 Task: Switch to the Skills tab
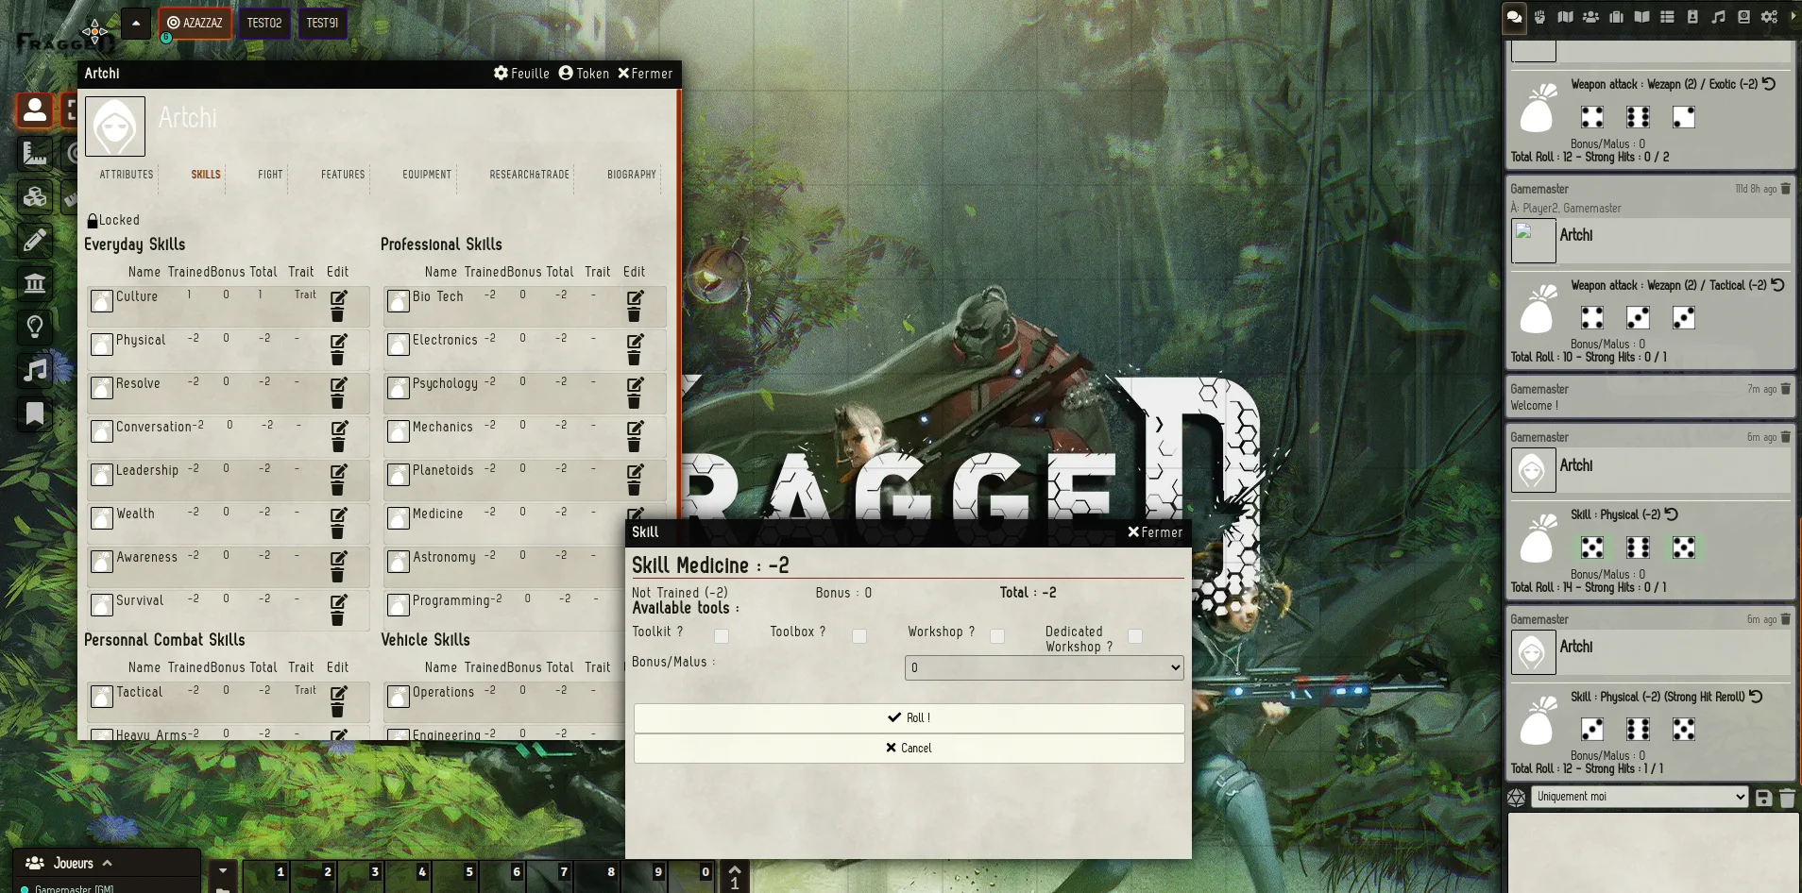[x=206, y=175]
